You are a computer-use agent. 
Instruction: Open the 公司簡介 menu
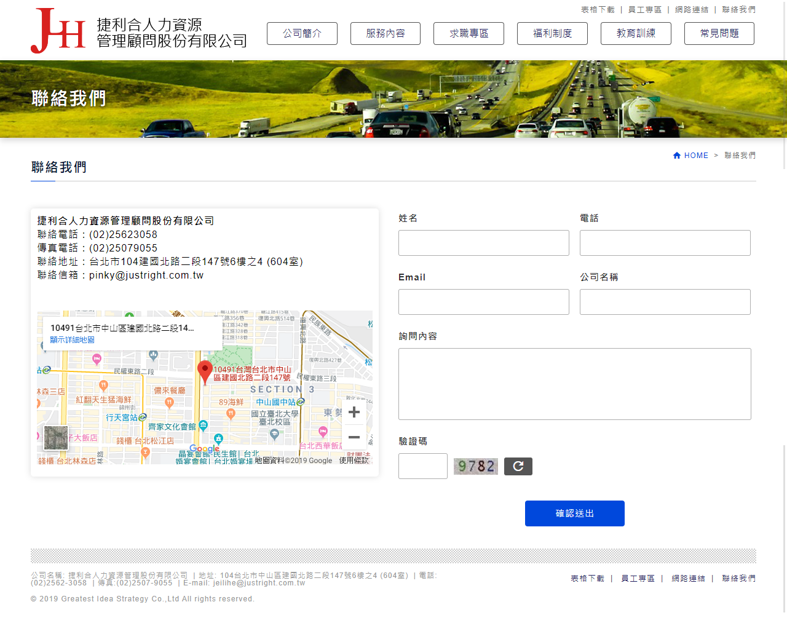point(302,33)
